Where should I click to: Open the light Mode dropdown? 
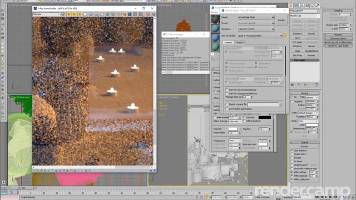[x=308, y=121]
